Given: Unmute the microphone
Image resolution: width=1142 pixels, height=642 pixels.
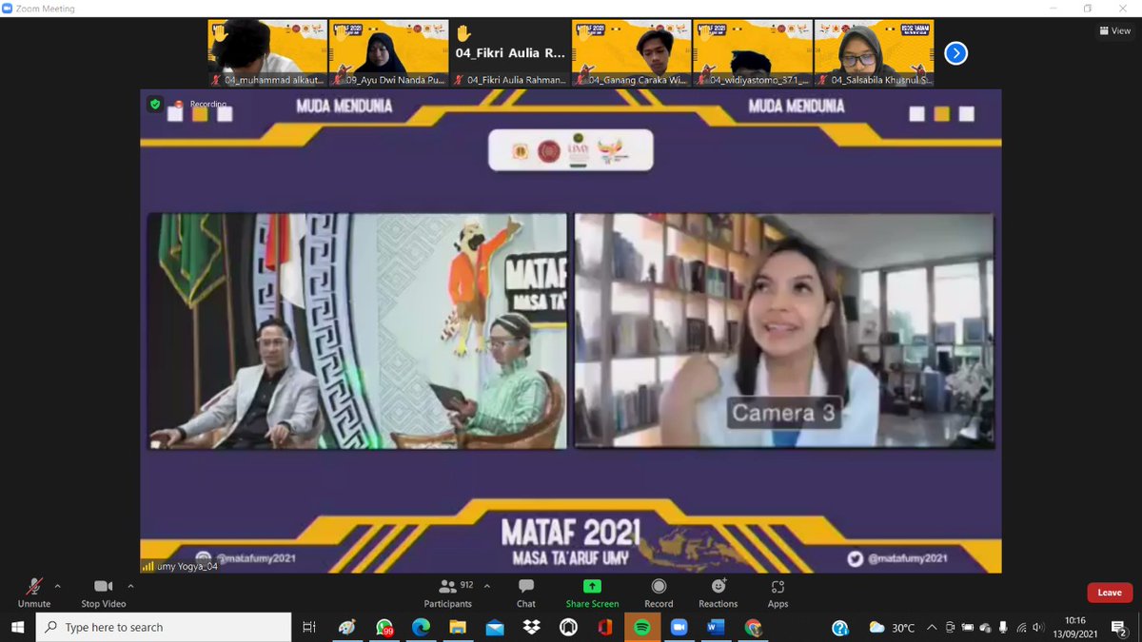Looking at the screenshot, I should [34, 592].
